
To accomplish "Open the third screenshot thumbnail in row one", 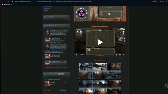I will click(x=114, y=67).
